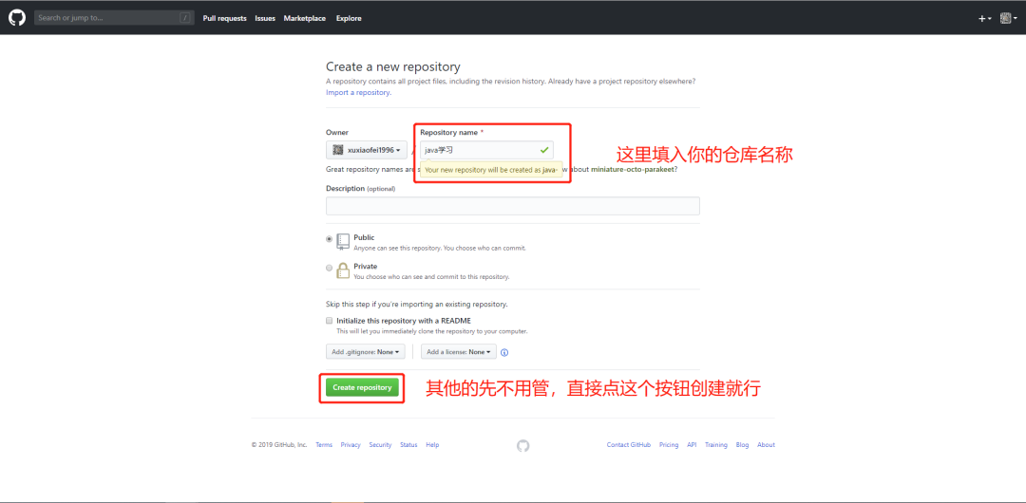Screen dimensions: 1026x503
Task: Go to Pull requests
Action: coord(224,18)
